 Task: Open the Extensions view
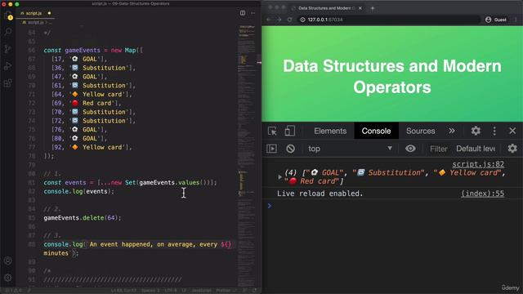(x=8, y=82)
